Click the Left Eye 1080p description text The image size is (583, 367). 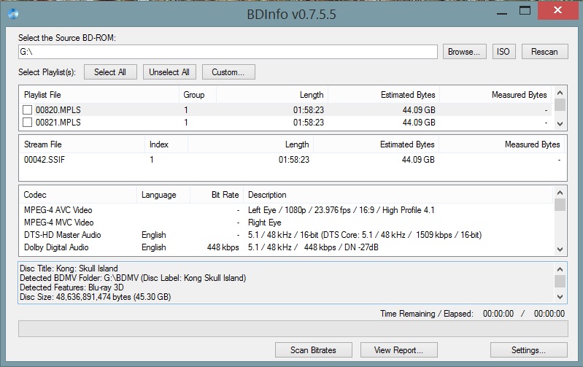click(x=341, y=210)
